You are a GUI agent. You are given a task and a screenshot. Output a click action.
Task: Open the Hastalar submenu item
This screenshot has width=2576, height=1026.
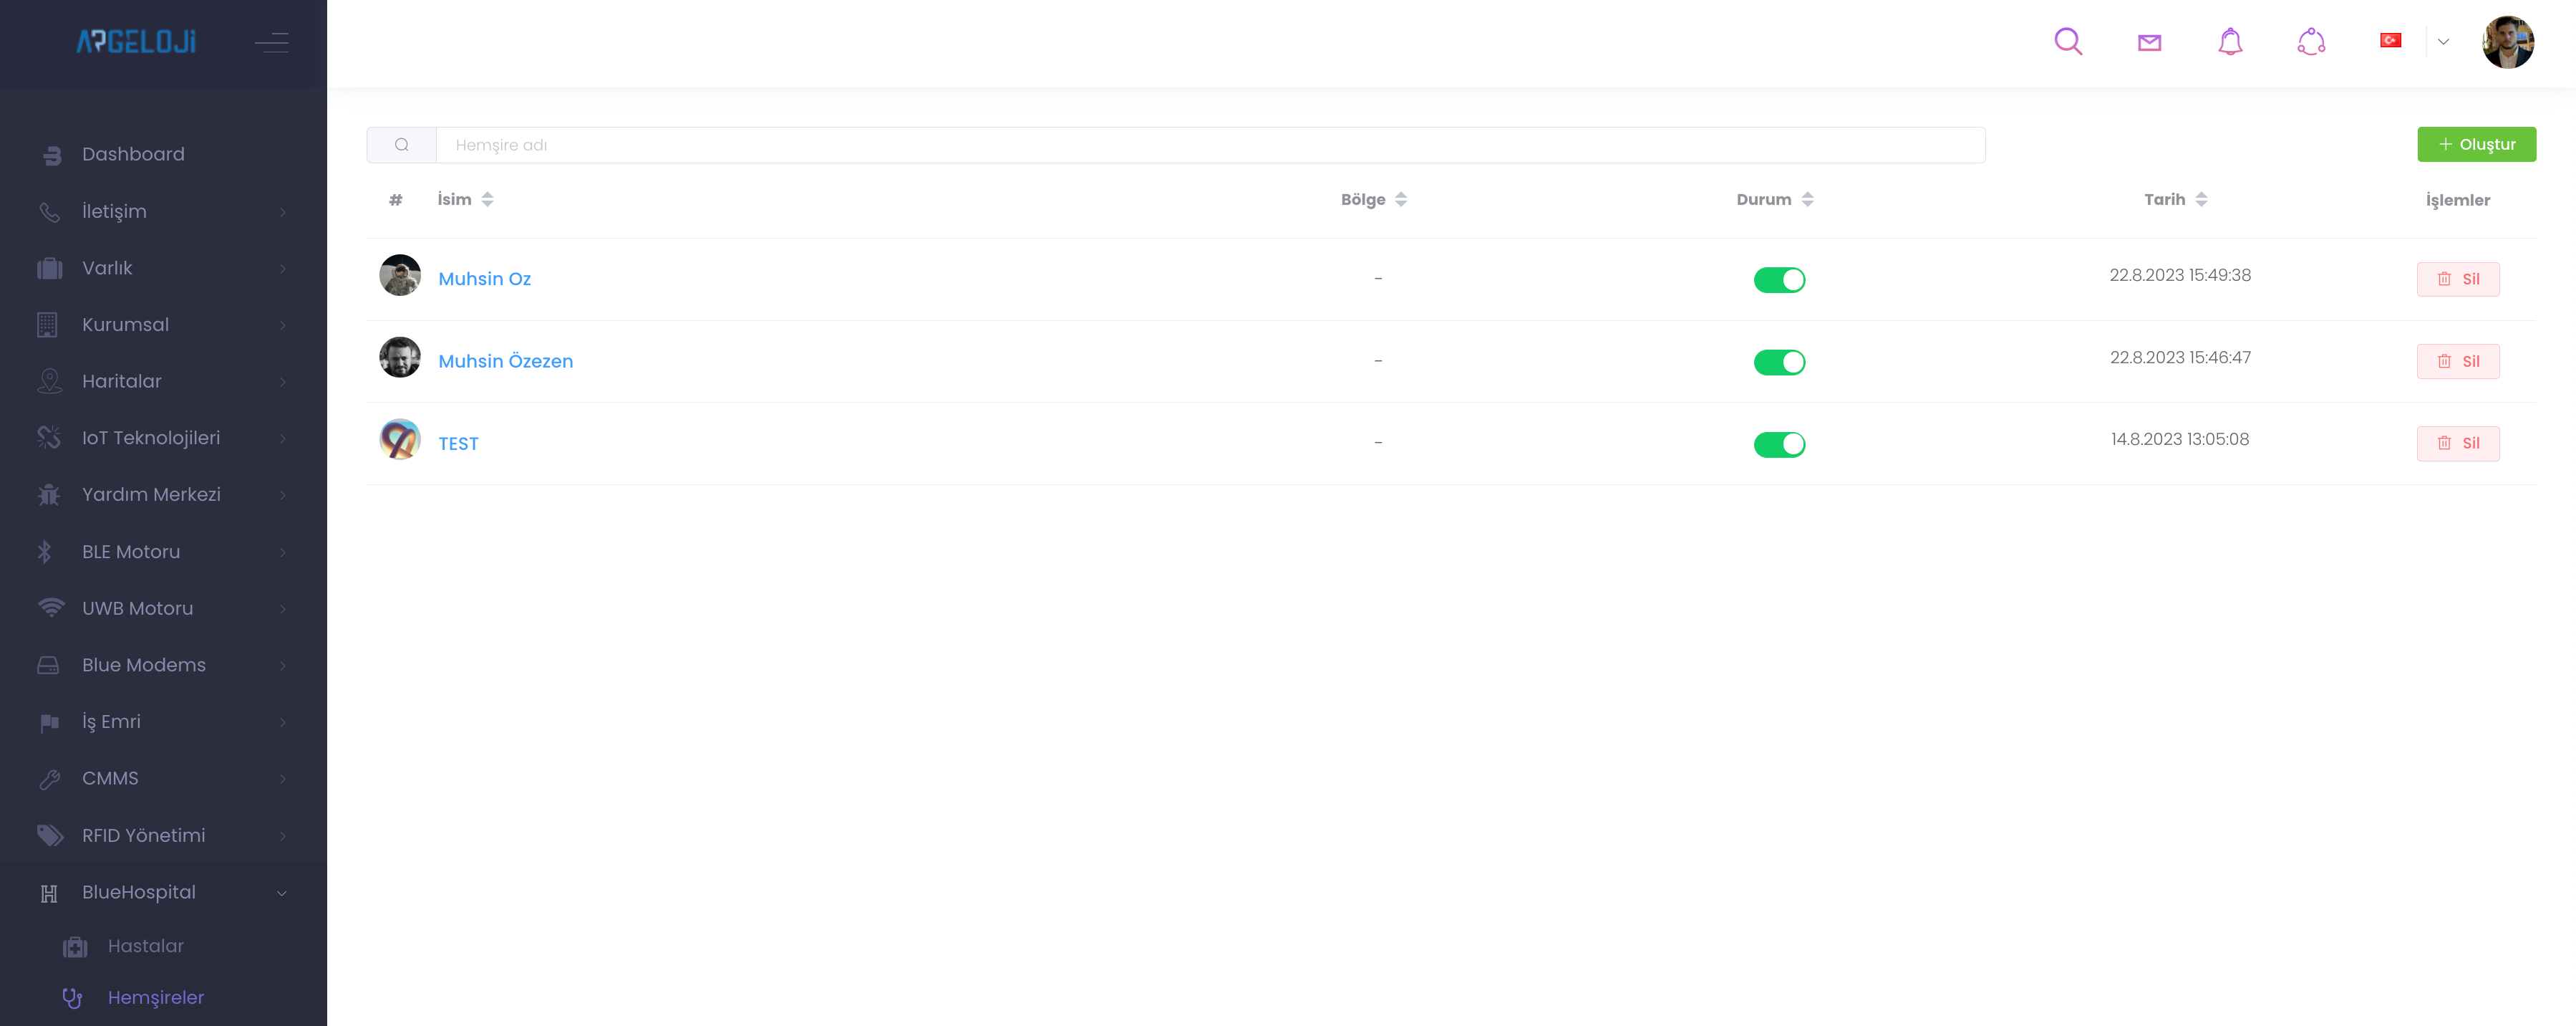[146, 946]
